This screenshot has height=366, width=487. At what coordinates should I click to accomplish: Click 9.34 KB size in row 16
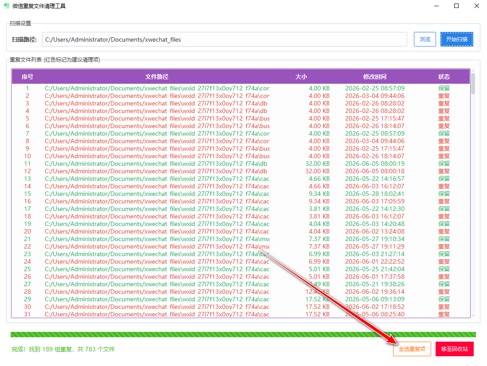(x=319, y=201)
